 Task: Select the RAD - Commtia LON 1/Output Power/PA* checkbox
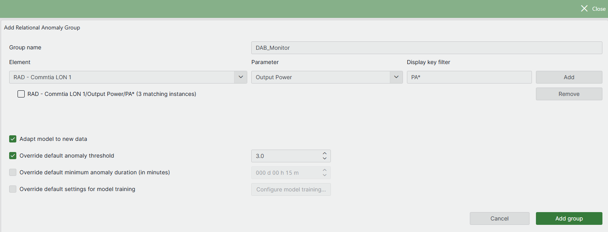[21, 94]
